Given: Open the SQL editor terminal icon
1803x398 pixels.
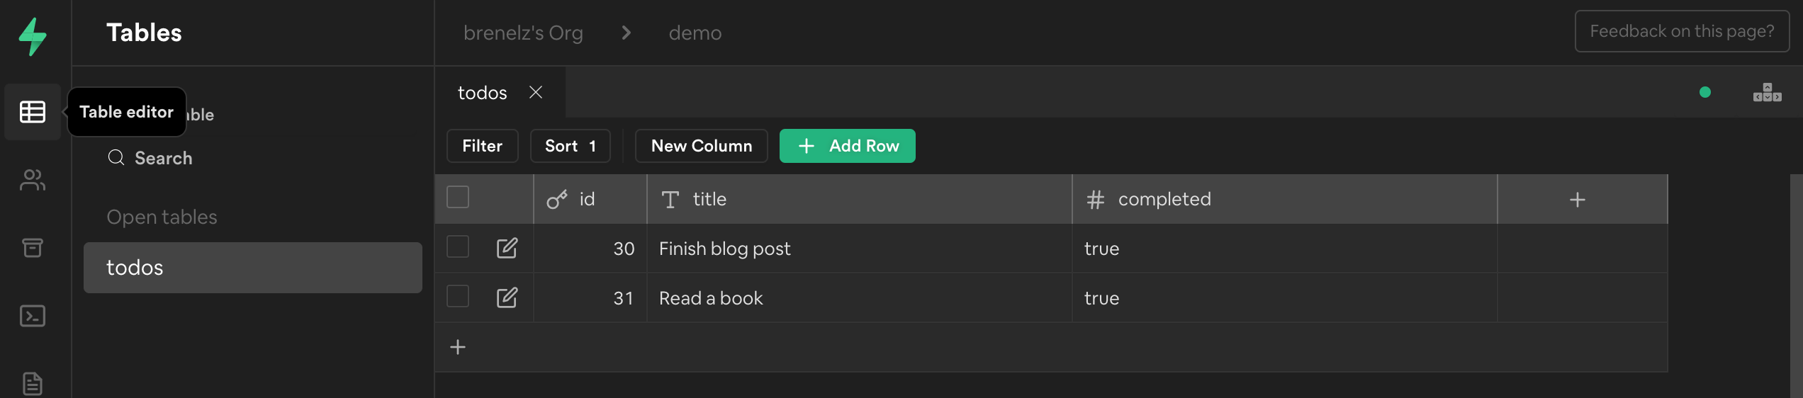Looking at the screenshot, I should click(x=33, y=316).
